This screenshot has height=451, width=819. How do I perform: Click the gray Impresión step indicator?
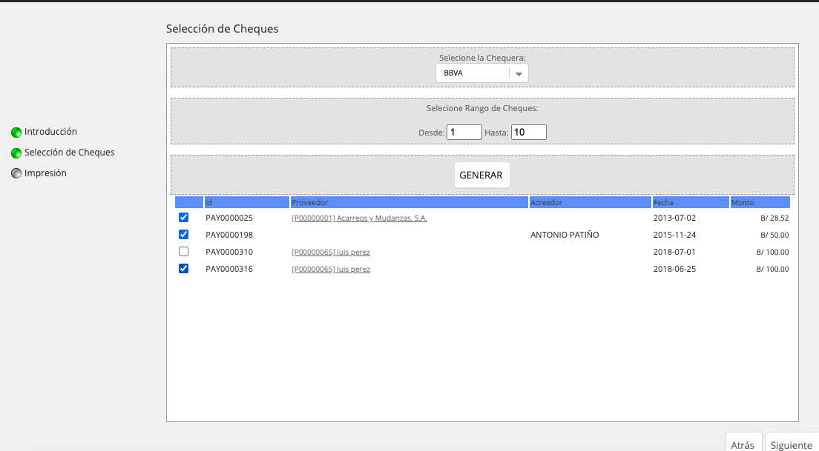coord(16,173)
